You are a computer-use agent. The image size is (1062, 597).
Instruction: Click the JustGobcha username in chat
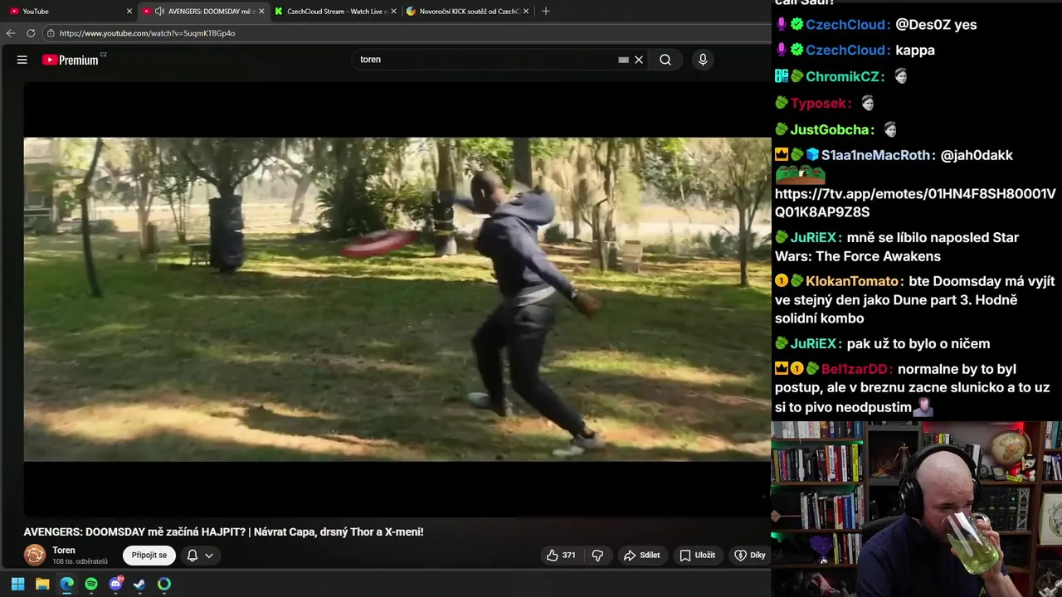(829, 129)
